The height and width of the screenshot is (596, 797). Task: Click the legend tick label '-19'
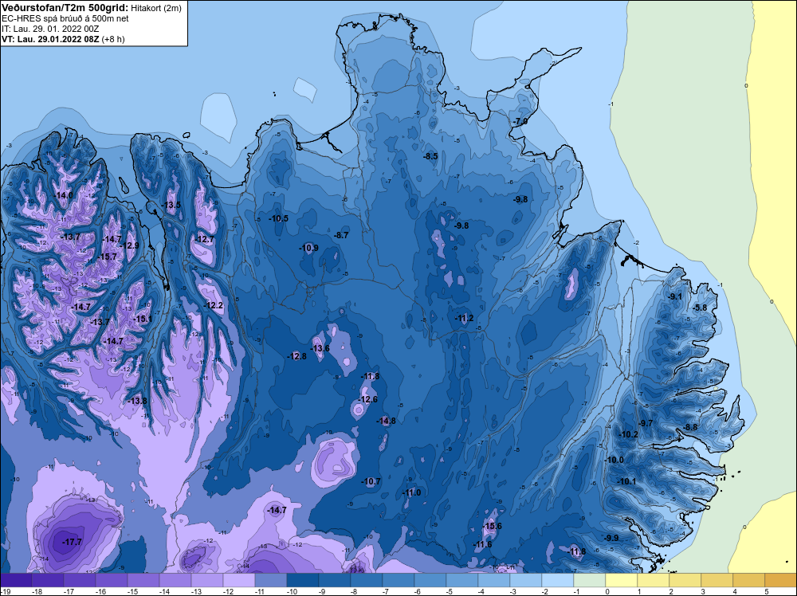5,591
